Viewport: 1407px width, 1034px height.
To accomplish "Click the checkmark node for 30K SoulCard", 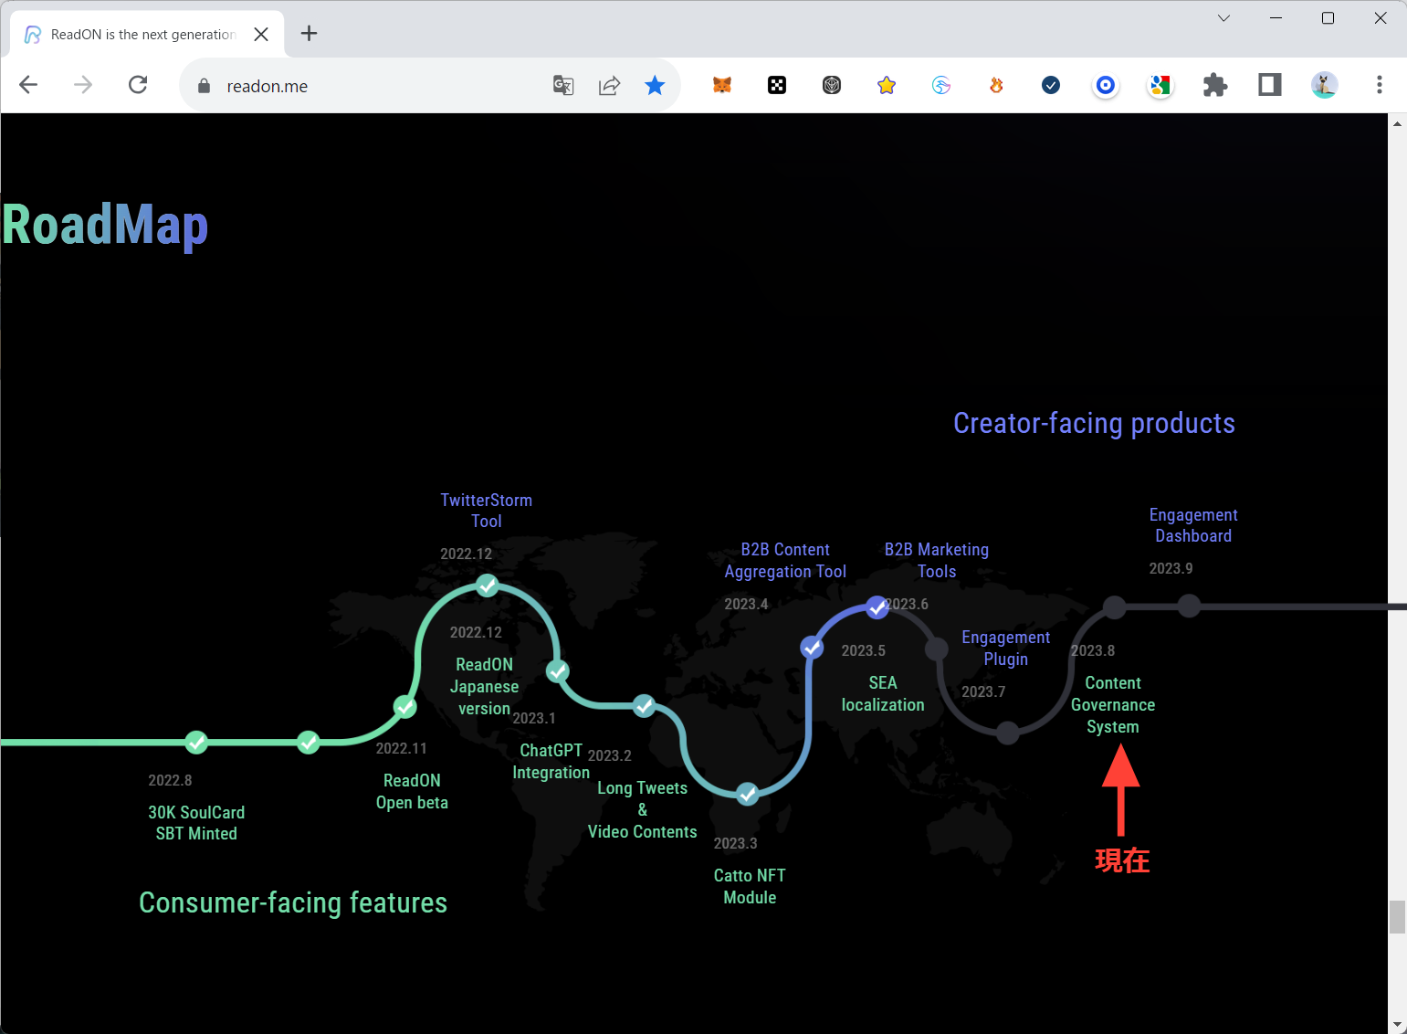I will click(196, 743).
